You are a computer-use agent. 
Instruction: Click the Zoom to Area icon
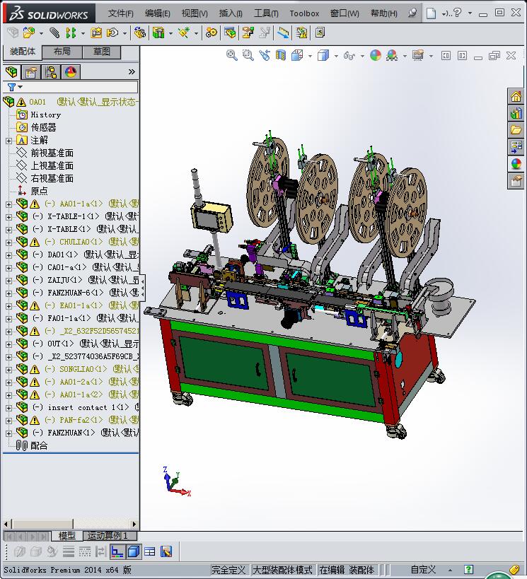coord(248,55)
